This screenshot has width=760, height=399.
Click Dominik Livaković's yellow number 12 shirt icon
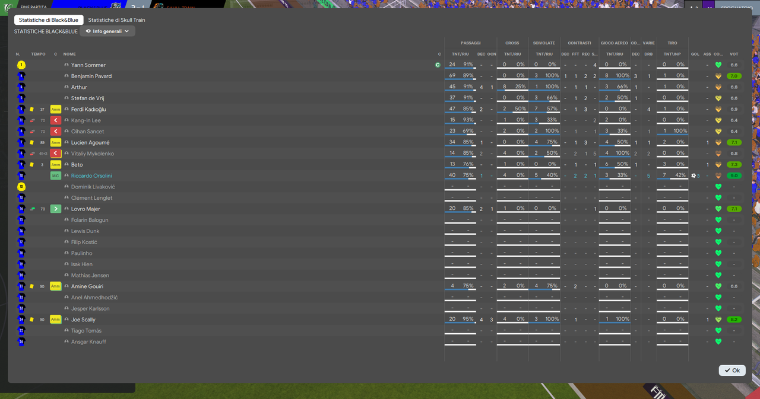[x=21, y=187]
